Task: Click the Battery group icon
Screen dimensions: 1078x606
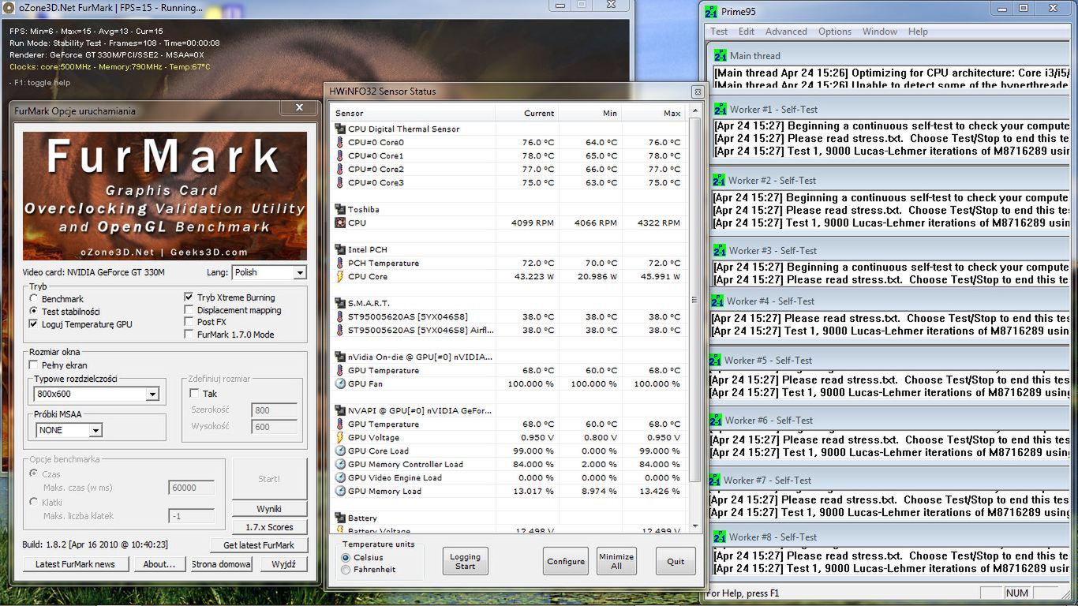Action: click(340, 518)
